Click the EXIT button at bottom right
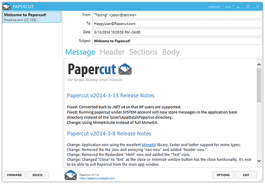 coord(246,175)
